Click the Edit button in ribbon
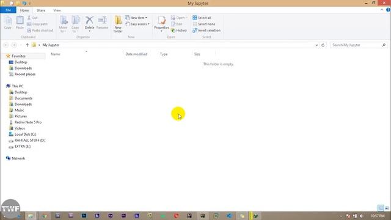Viewport: 391px width, 220px height. tap(177, 24)
